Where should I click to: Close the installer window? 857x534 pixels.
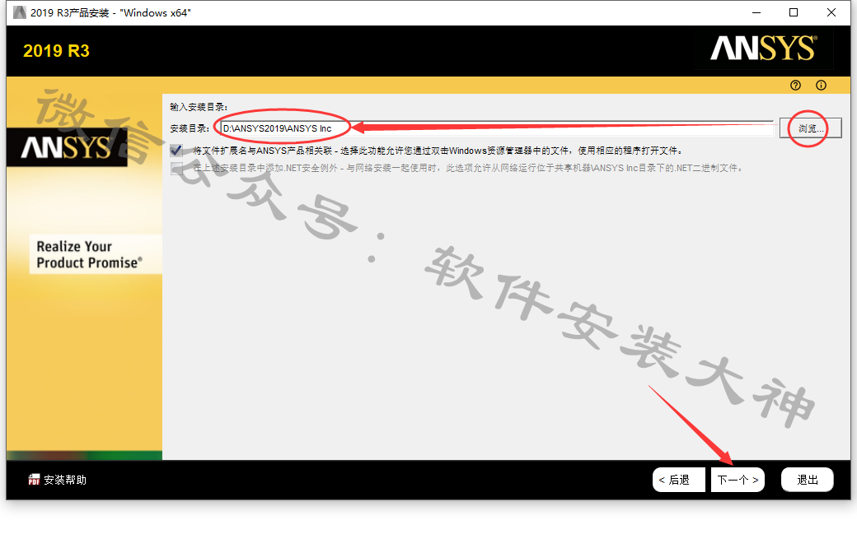click(x=831, y=12)
